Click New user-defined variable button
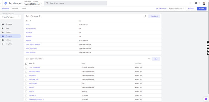The height and width of the screenshot is (102, 209). pos(156,59)
